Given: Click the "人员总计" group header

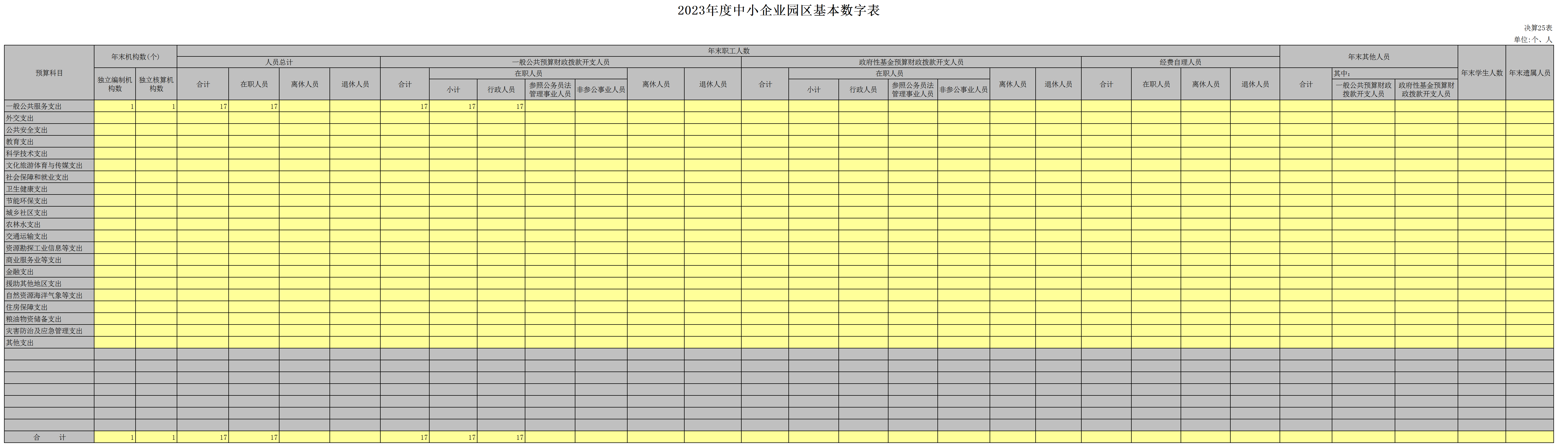Looking at the screenshot, I should [279, 62].
